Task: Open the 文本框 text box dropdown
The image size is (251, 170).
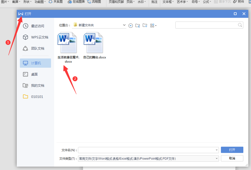Action: point(168,2)
